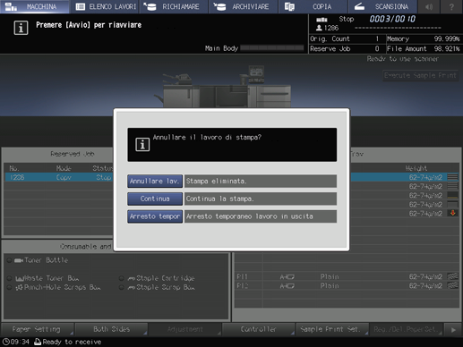The image size is (463, 347).
Task: Click the clock icon at 09:34
Action: pyautogui.click(x=5, y=342)
